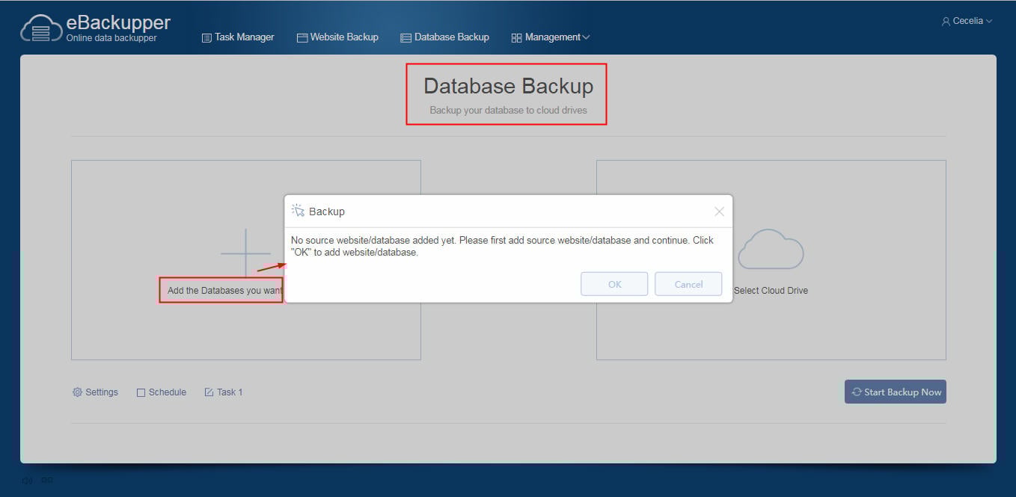Expand the Management dropdown menu
Viewport: 1016px width, 497px height.
point(551,37)
